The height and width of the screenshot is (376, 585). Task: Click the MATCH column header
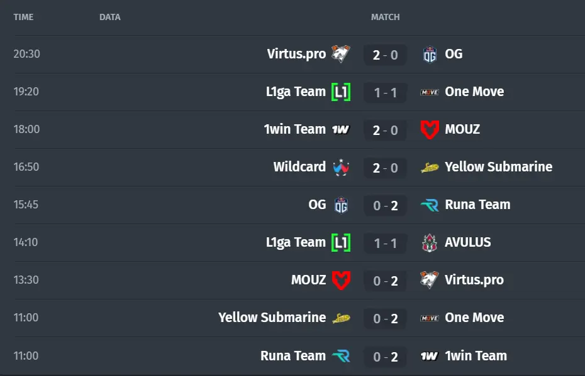(x=386, y=17)
